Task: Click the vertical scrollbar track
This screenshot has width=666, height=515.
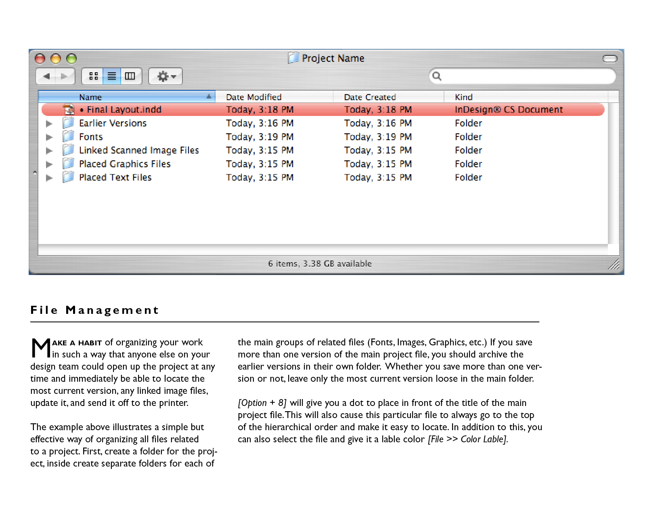Action: (613, 173)
